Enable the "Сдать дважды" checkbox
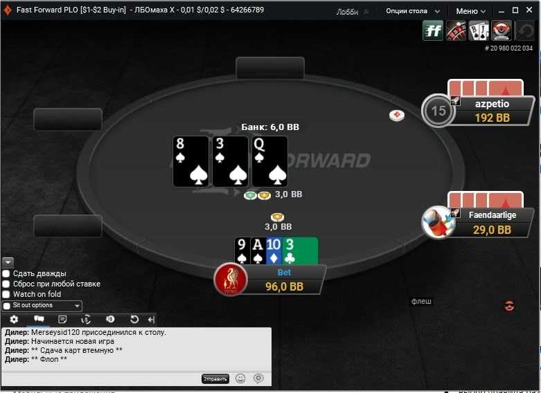Viewport: 541px width, 393px height. pyautogui.click(x=6, y=274)
